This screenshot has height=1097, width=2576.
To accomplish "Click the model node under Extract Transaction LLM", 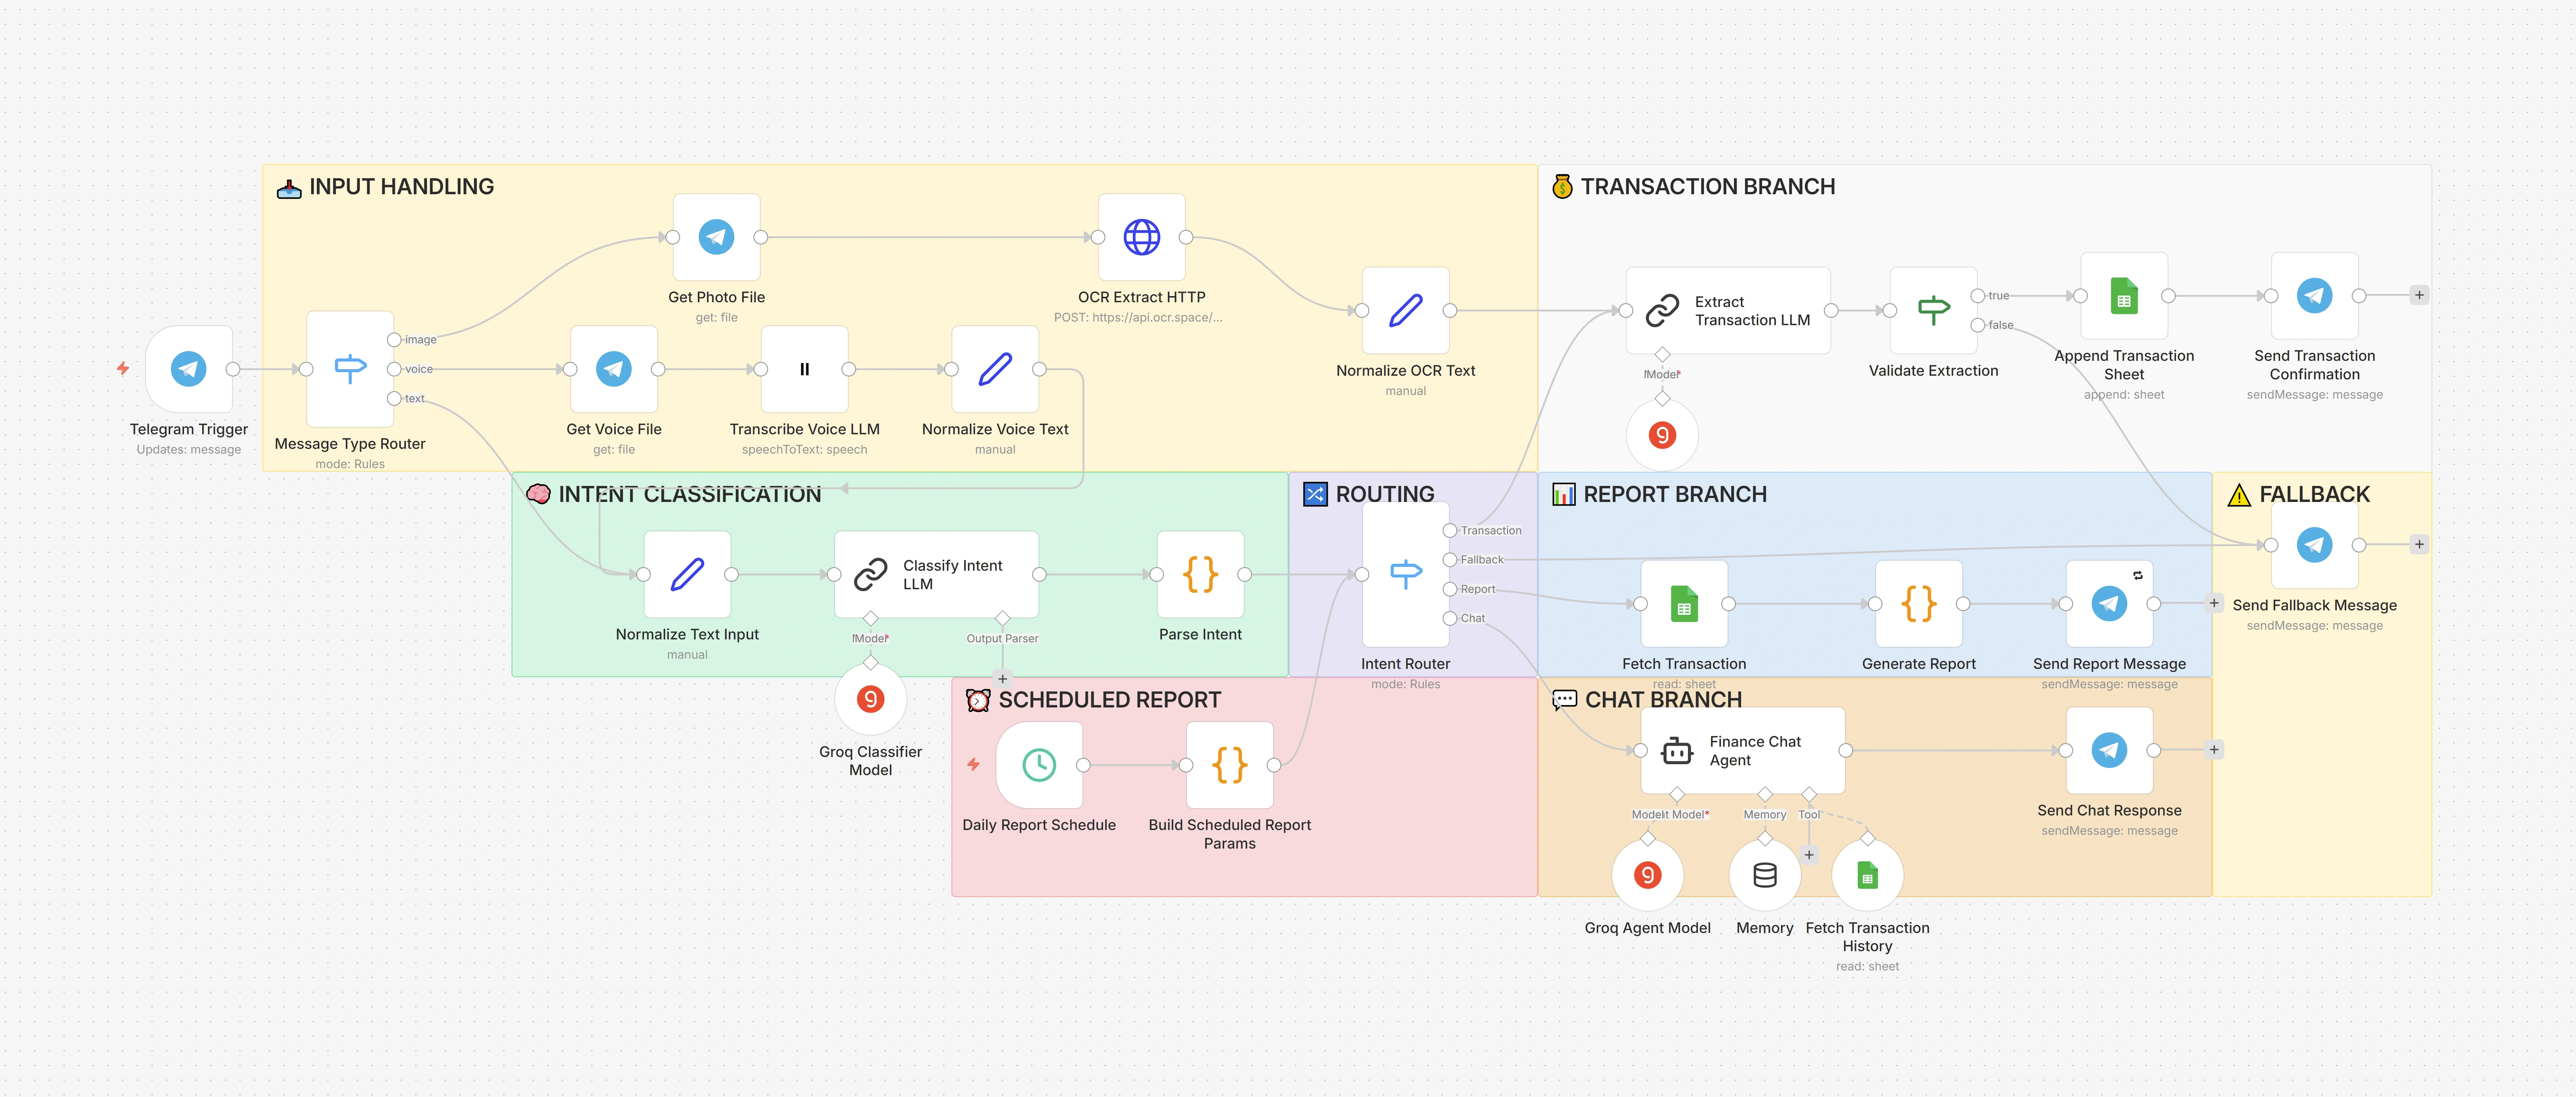I will pos(1662,435).
